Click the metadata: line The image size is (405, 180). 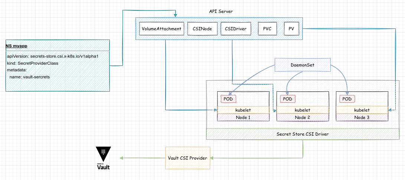(17, 70)
